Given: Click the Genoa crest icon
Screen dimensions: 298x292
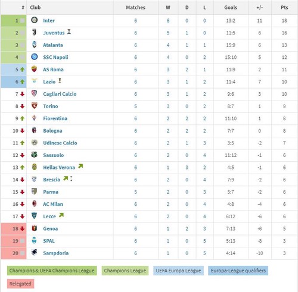Looking at the screenshot, I should coord(34,228).
